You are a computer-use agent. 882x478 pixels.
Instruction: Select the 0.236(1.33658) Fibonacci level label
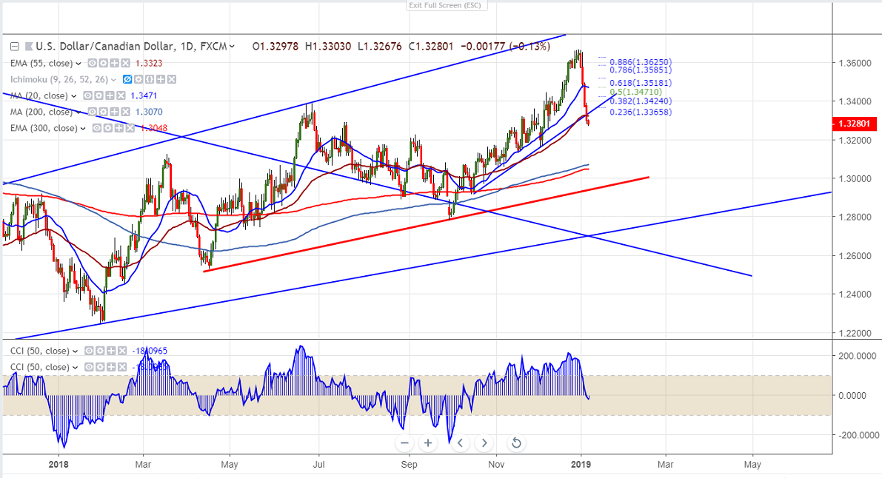(x=641, y=112)
